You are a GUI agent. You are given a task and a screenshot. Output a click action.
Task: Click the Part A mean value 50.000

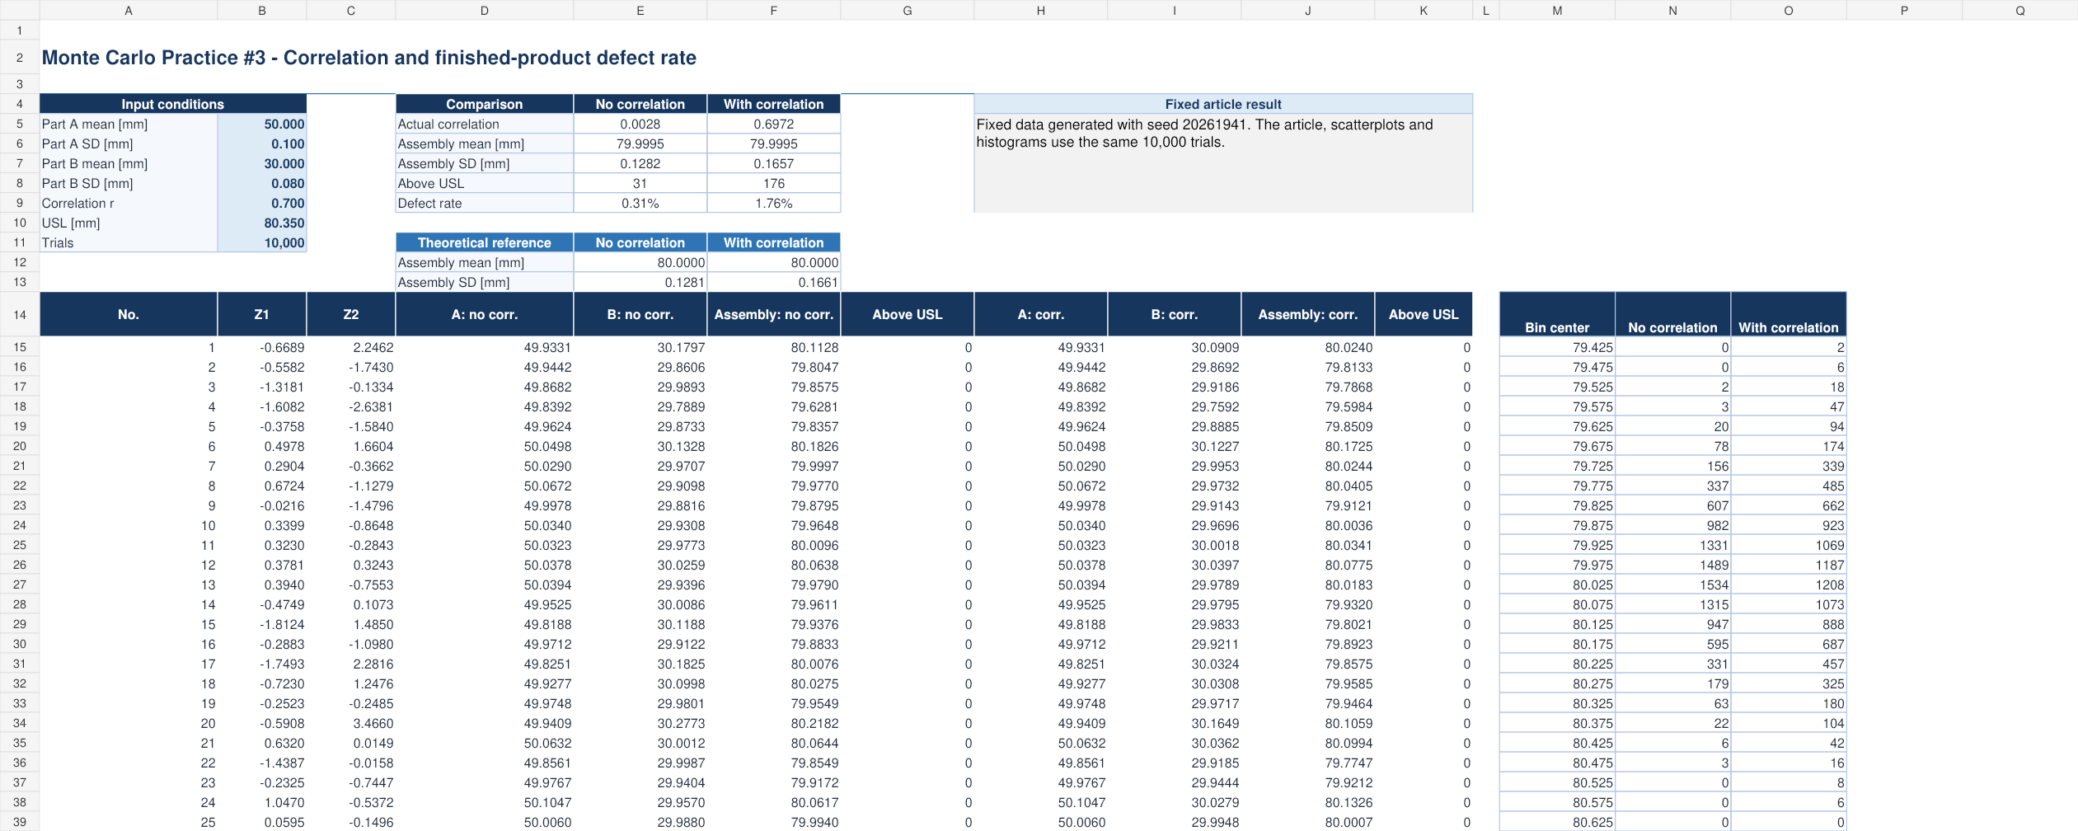pyautogui.click(x=262, y=124)
